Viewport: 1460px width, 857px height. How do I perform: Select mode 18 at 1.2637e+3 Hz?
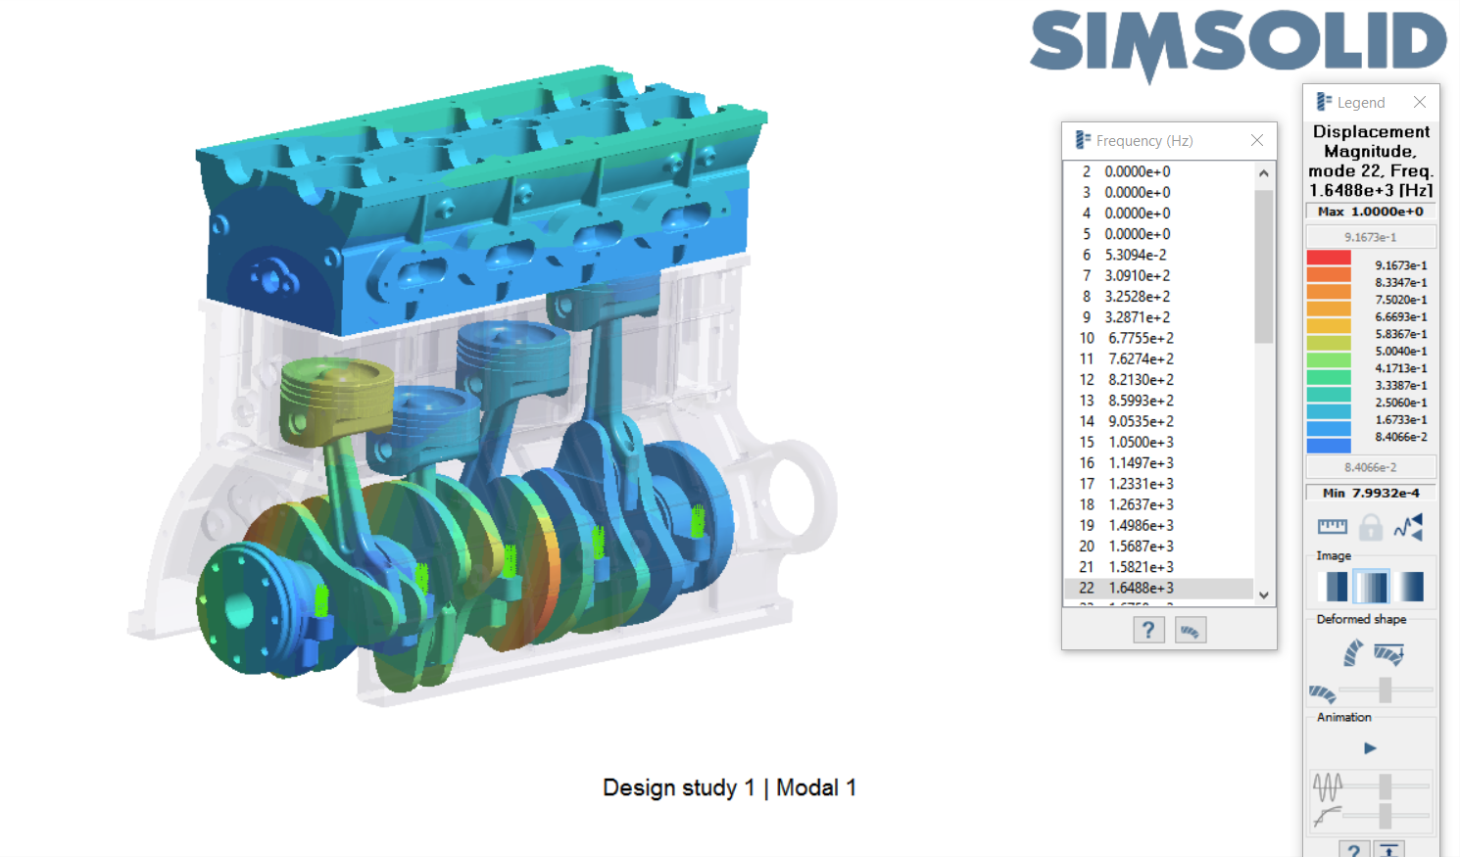tap(1158, 504)
